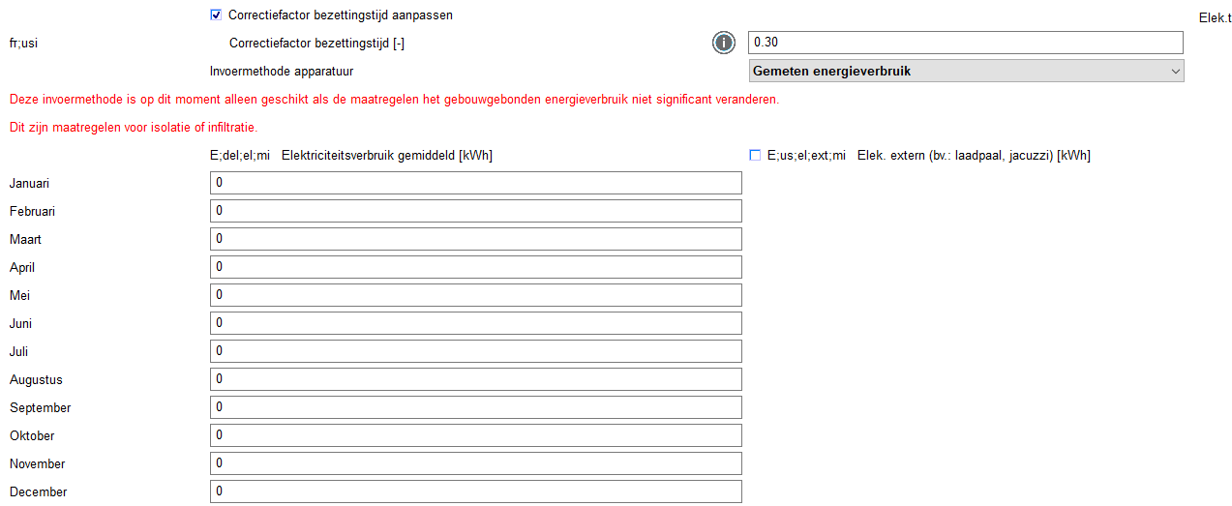Click the Januari electricity input field
Viewport: 1232px width, 506px height.
[475, 183]
